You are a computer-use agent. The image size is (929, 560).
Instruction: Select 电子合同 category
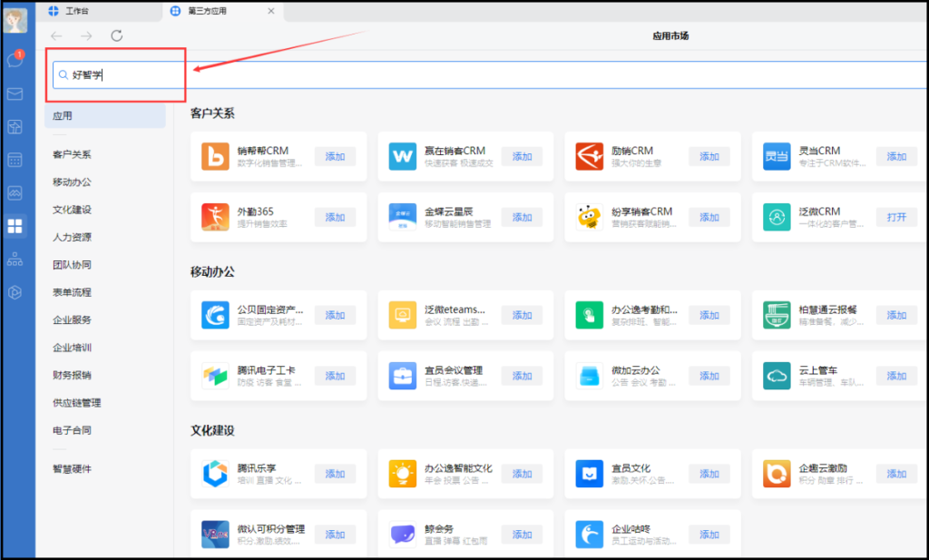pyautogui.click(x=72, y=429)
